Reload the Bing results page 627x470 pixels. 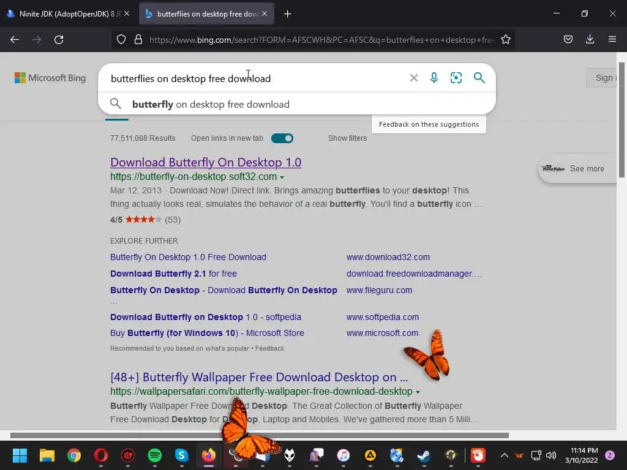point(59,40)
